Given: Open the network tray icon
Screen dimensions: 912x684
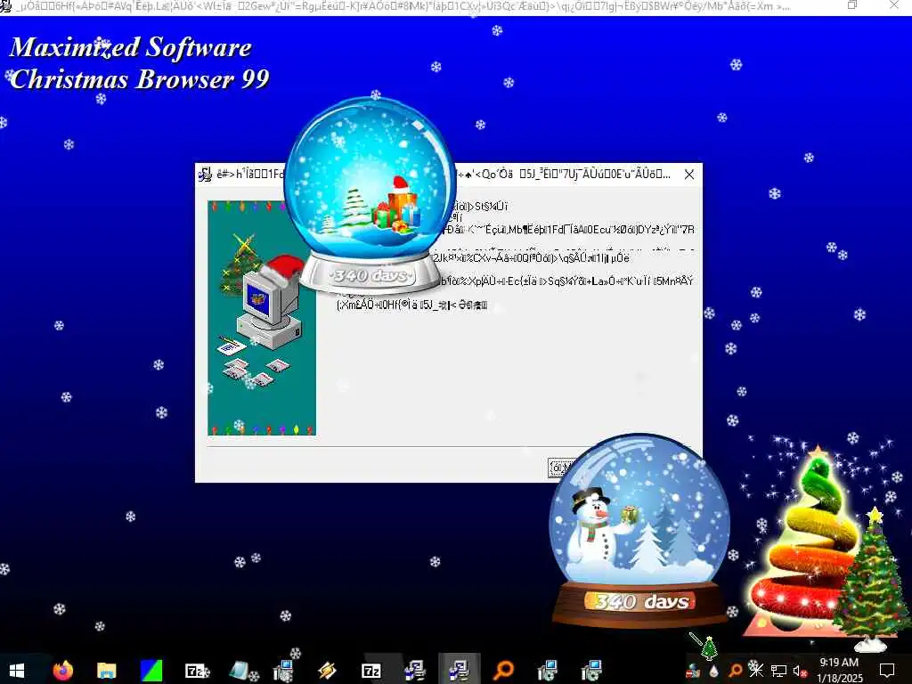Looking at the screenshot, I should [x=778, y=671].
